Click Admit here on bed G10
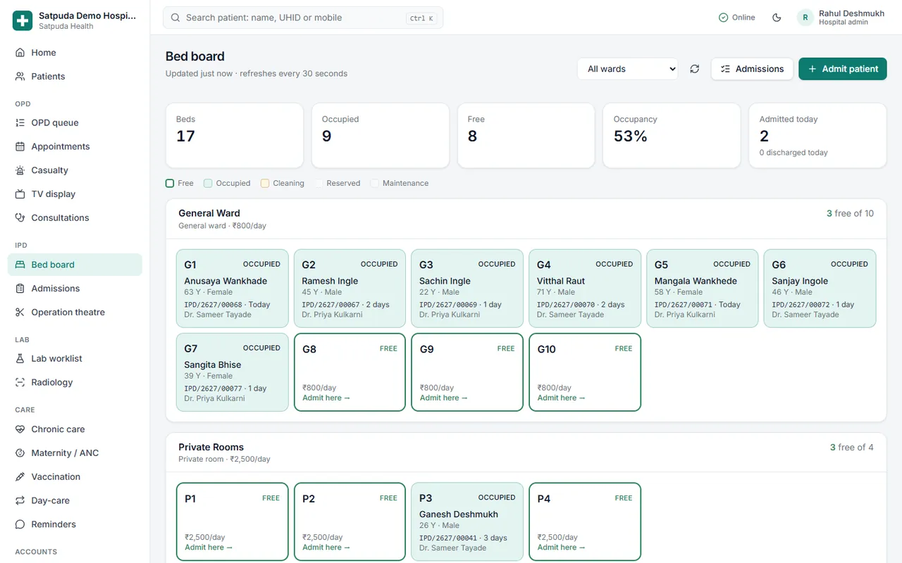Viewport: 902px width, 563px height. point(562,398)
